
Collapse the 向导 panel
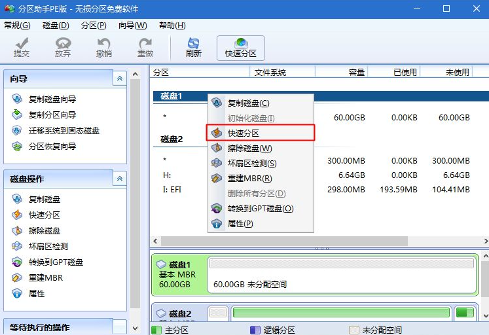coord(119,79)
